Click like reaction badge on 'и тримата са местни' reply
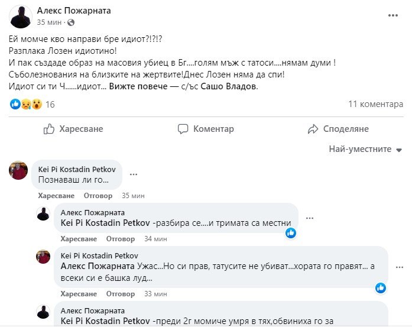This screenshot has width=412, height=327. [x=291, y=233]
